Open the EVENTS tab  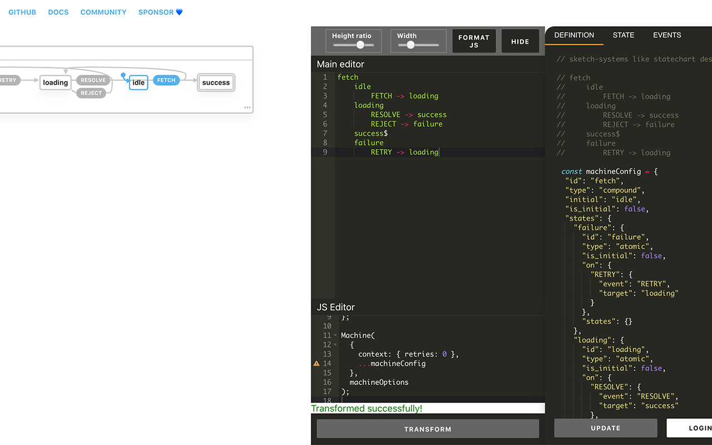pos(666,35)
